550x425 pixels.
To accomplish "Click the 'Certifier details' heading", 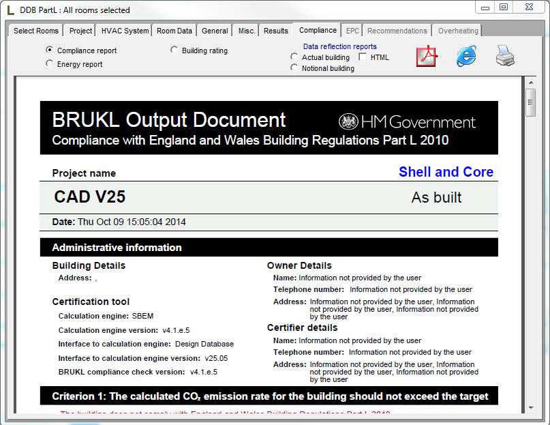I will coord(302,327).
